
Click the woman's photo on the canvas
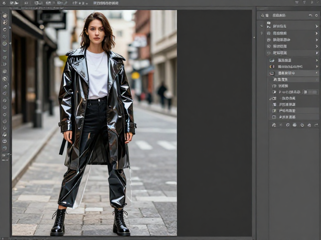94,123
